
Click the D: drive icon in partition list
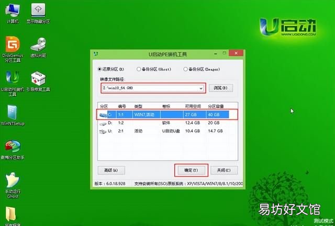tap(103, 123)
